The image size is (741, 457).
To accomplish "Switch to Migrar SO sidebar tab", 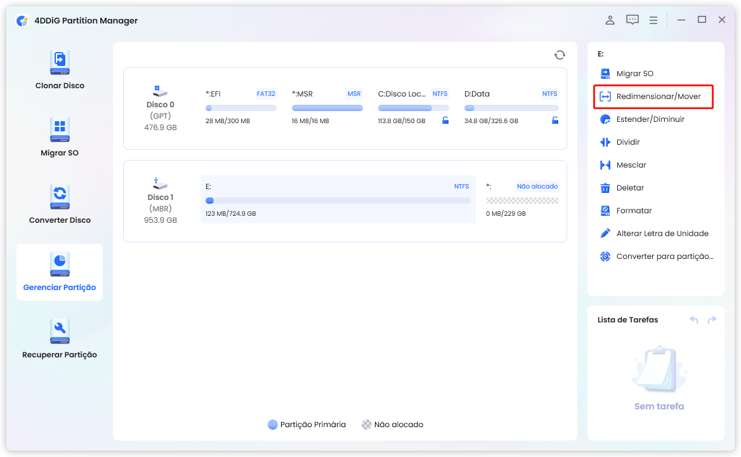I will point(60,136).
